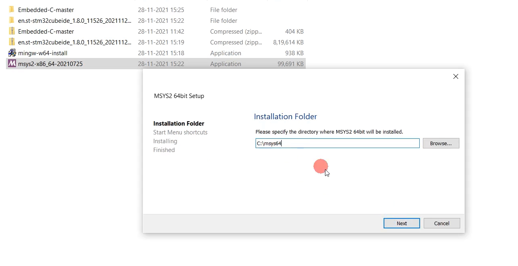This screenshot has height=266, width=518.
Task: Select the Installation Folder step
Action: point(179,124)
